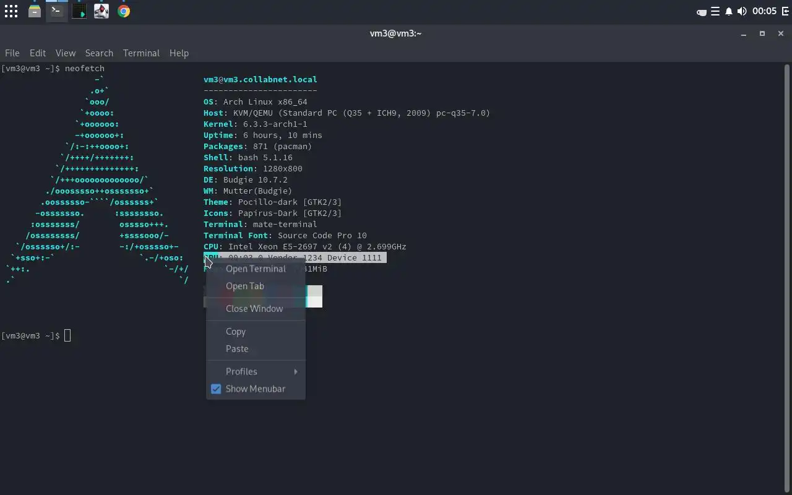Screen dimensions: 792x495
Task: Open the applications grid menu
Action: [x=11, y=11]
